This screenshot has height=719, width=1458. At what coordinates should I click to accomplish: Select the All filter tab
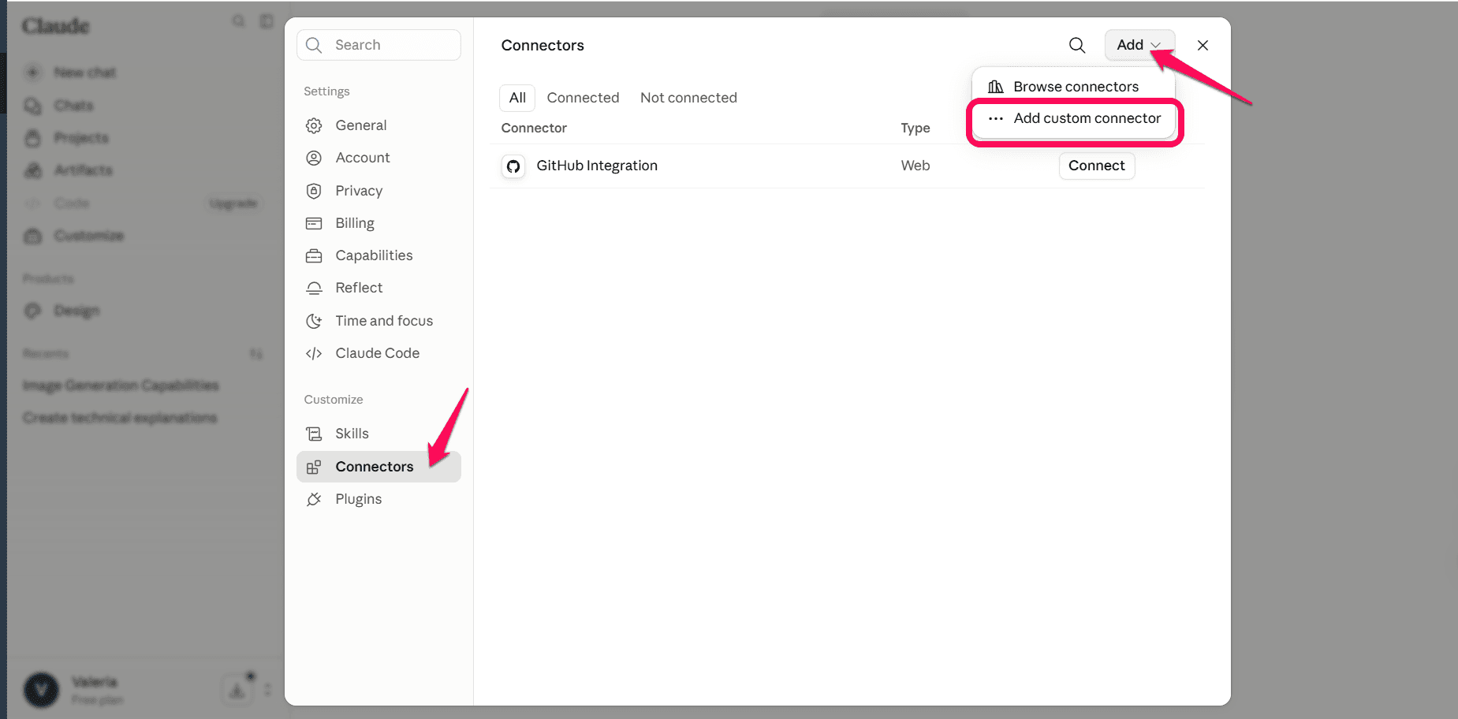pyautogui.click(x=517, y=98)
